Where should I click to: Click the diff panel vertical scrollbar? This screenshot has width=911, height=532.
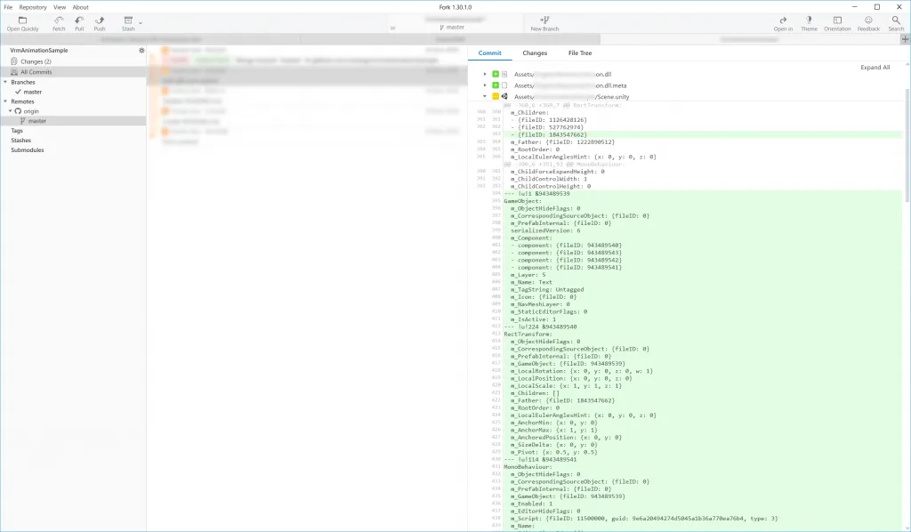(x=907, y=145)
